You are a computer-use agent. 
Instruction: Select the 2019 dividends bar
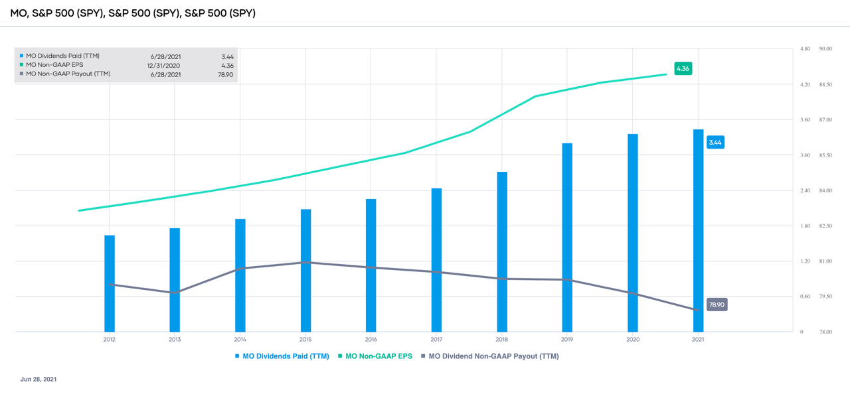(x=567, y=238)
